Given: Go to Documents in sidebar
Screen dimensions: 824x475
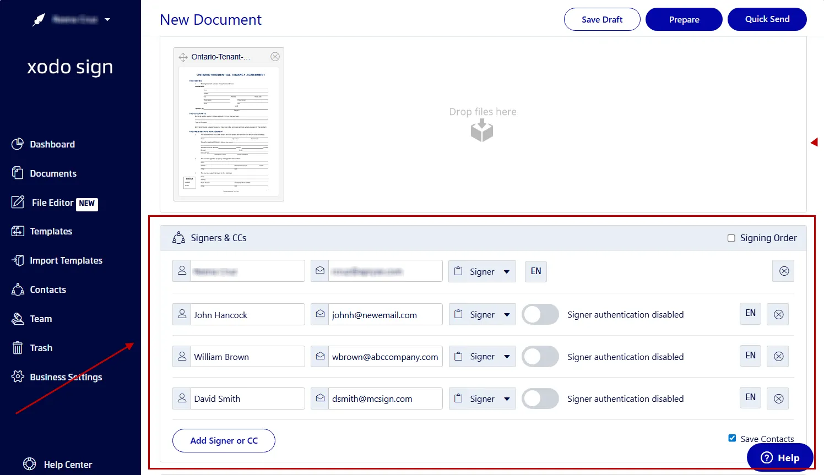Looking at the screenshot, I should (53, 173).
